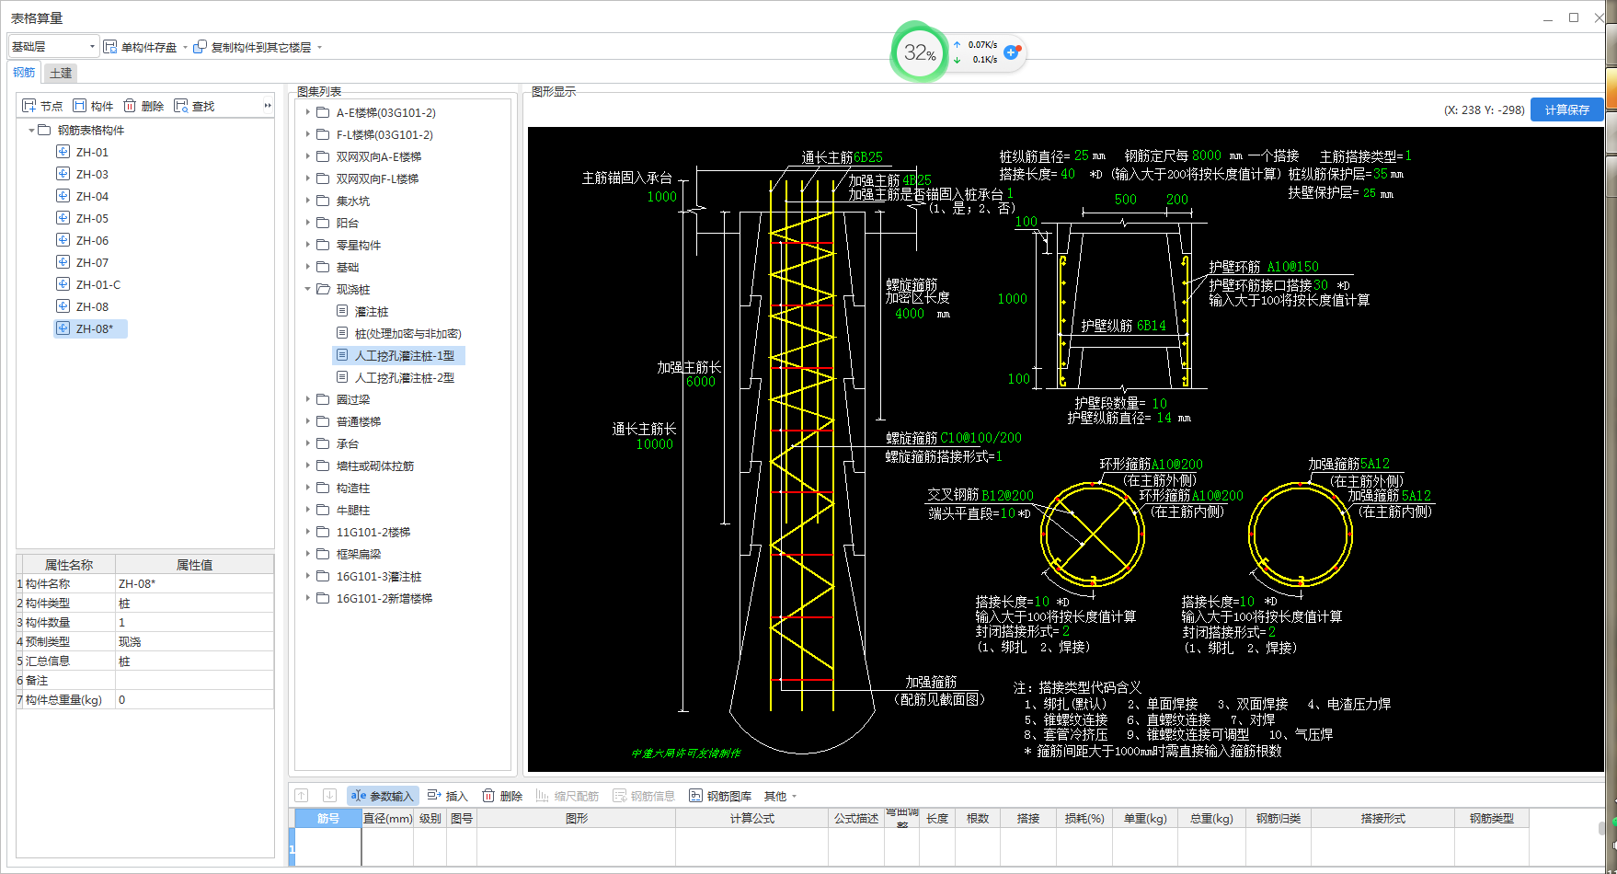
Task: Click 钢筋图库 rebar library icon
Action: point(695,796)
